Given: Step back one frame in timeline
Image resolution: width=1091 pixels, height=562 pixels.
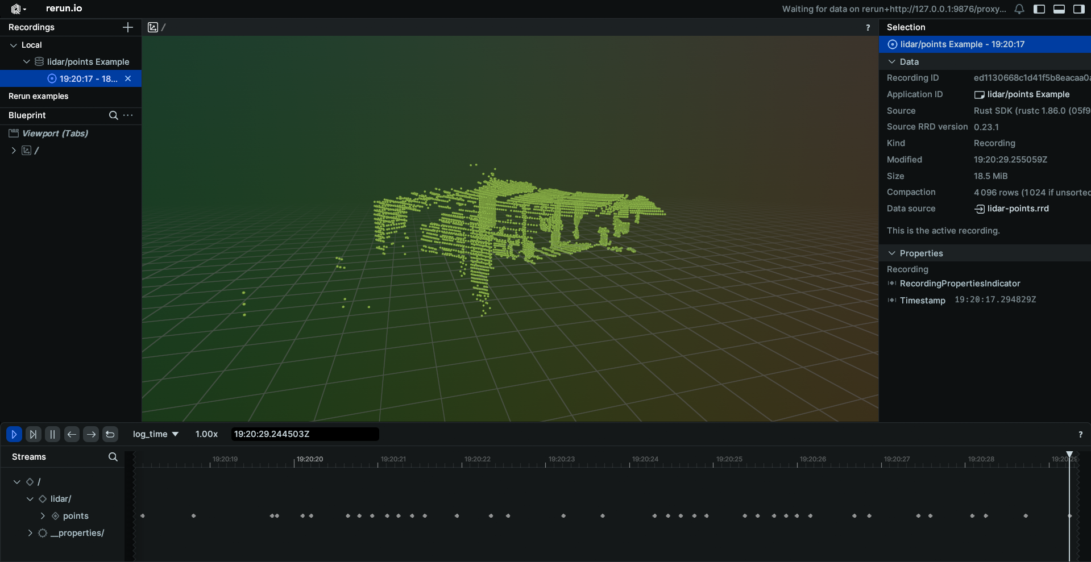Looking at the screenshot, I should pyautogui.click(x=72, y=434).
